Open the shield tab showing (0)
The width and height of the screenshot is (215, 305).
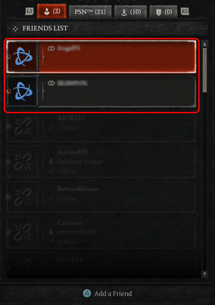click(x=164, y=12)
